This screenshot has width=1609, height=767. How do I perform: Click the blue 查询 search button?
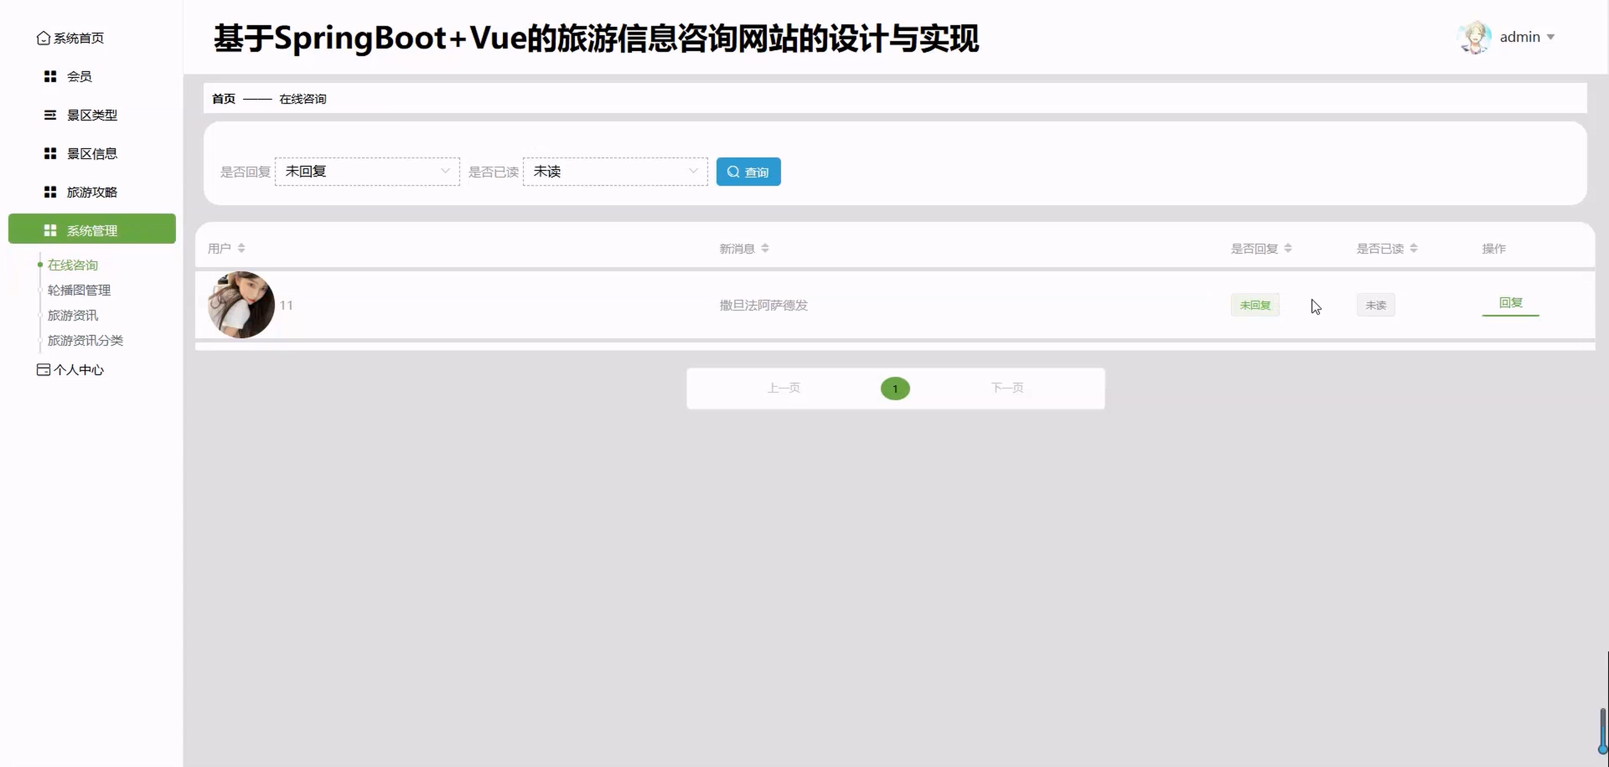748,172
